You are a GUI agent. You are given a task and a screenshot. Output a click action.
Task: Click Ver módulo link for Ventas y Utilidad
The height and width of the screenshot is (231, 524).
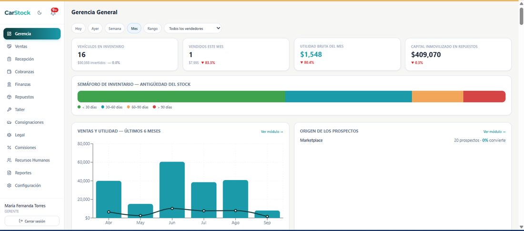coord(272,132)
